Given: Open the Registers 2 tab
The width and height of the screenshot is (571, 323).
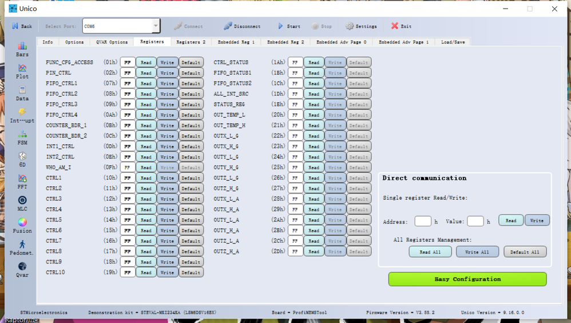Looking at the screenshot, I should pos(191,42).
